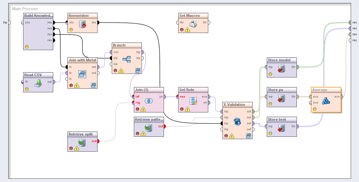
Task: Click the warning triangle on Set Macros
Action: pyautogui.click(x=187, y=30)
